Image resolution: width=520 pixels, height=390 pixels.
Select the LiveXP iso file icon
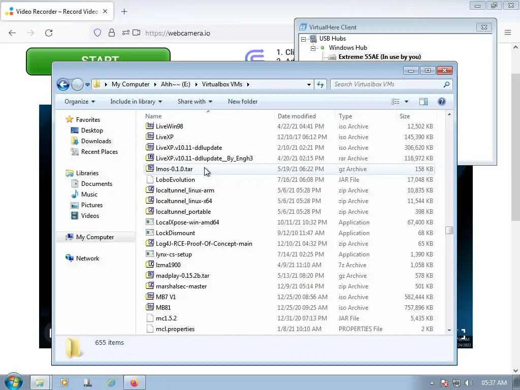tap(150, 137)
